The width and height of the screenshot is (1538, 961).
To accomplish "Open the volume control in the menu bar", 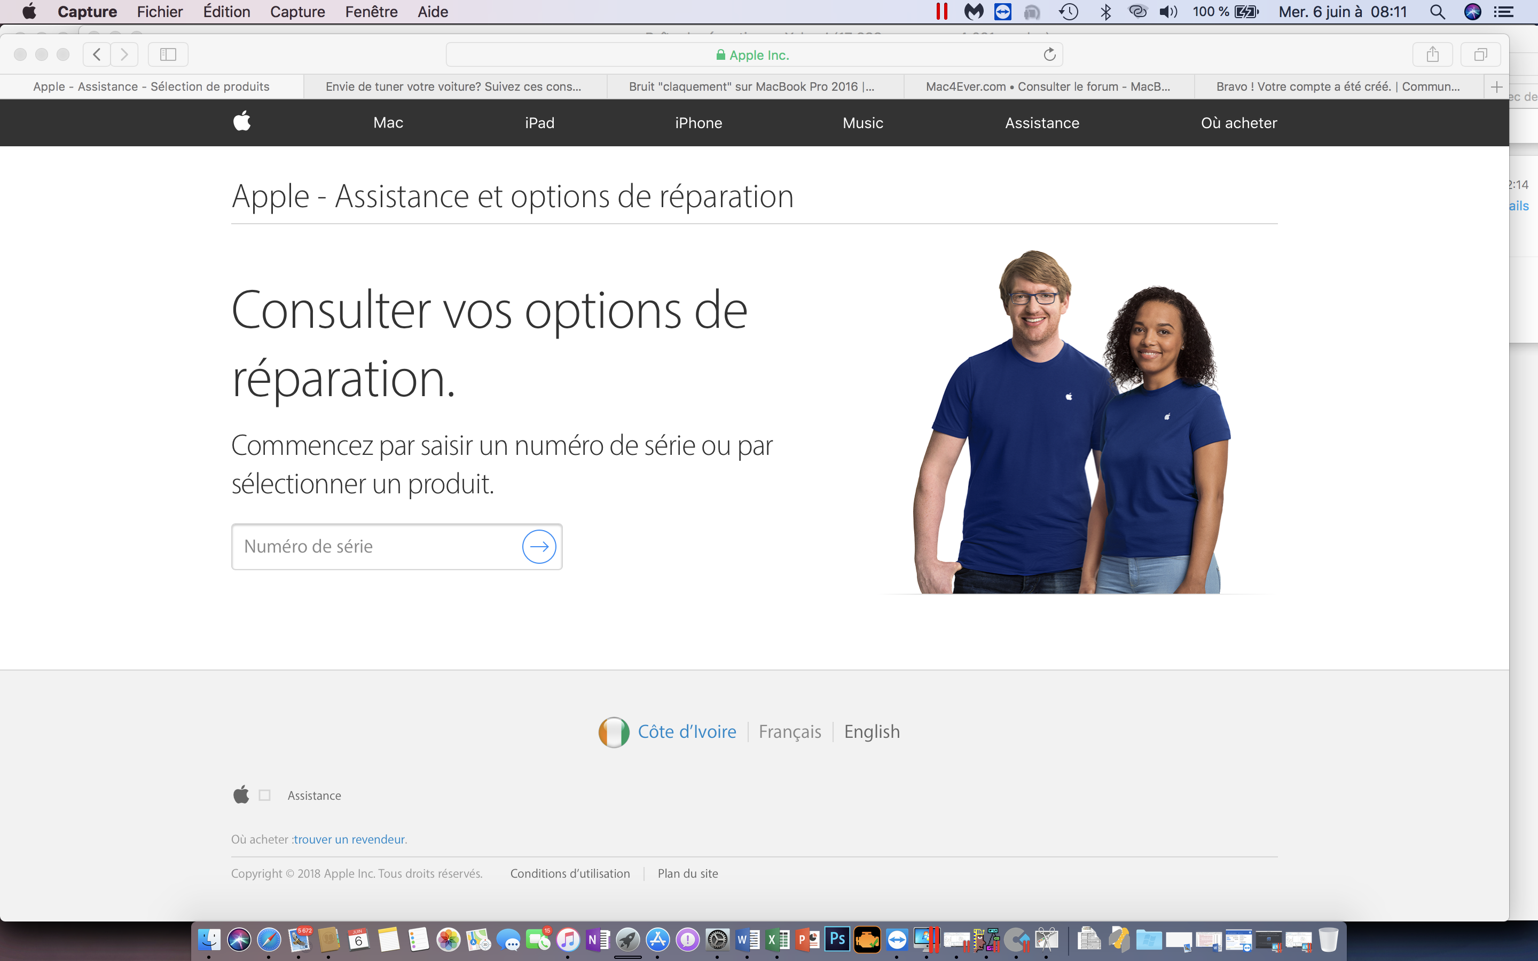I will point(1167,12).
